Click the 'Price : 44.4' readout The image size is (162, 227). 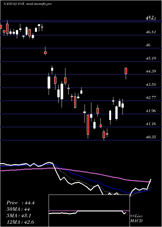click(x=20, y=203)
